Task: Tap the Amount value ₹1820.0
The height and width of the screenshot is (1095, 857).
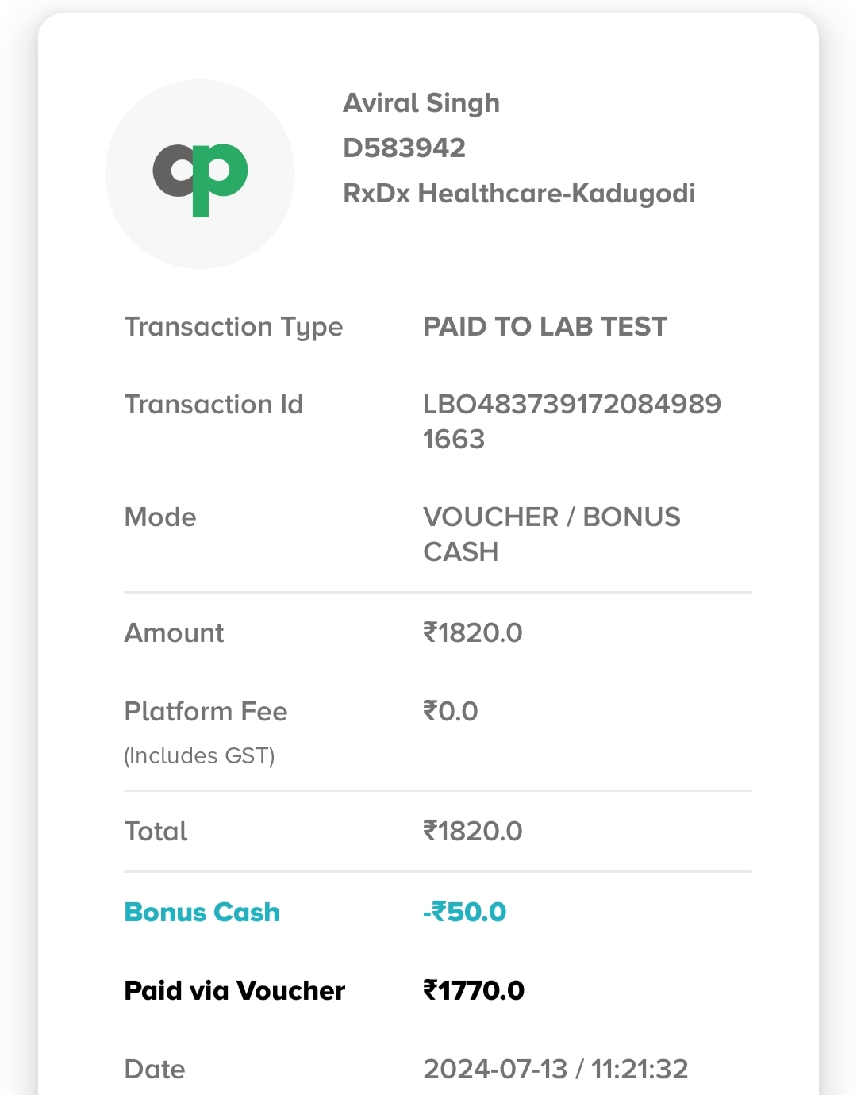Action: (472, 632)
